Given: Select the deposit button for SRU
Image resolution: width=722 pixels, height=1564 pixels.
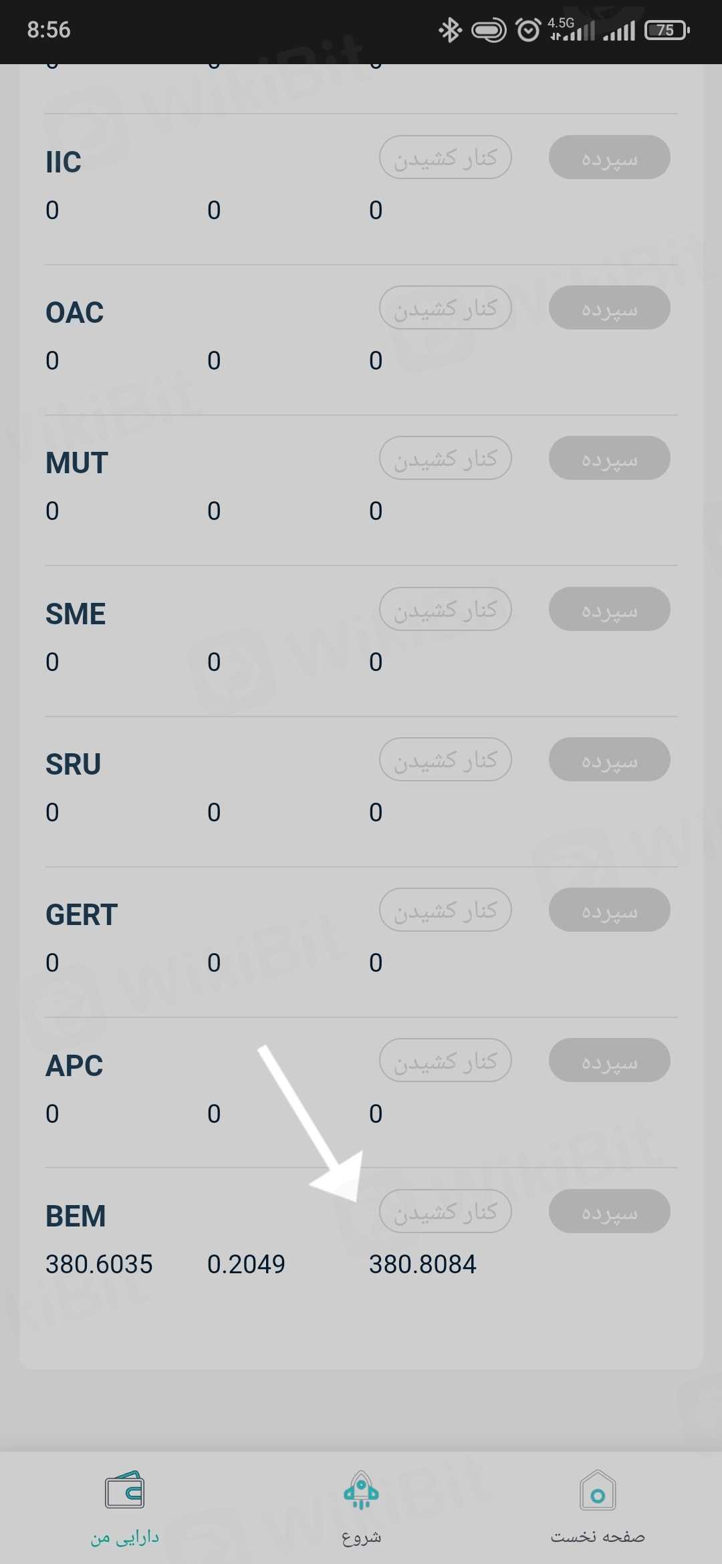Looking at the screenshot, I should coord(609,760).
